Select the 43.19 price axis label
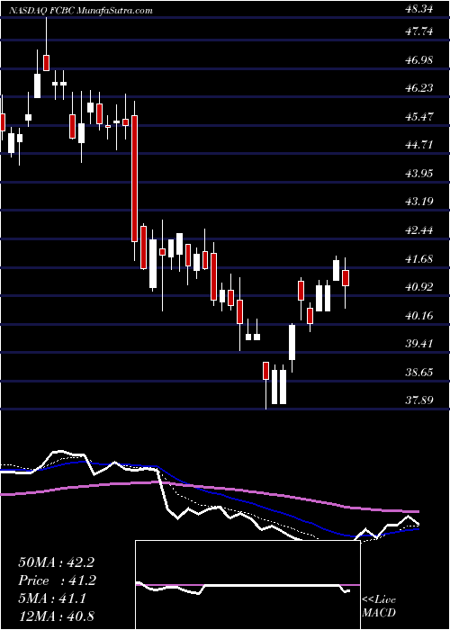Screen dimensions: 450x630 coord(418,202)
